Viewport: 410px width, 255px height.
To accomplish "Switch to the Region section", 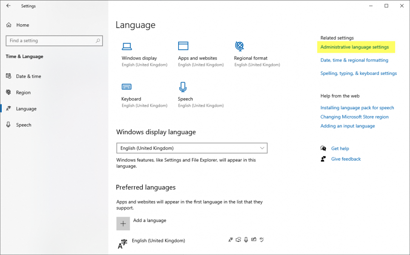I will point(23,93).
